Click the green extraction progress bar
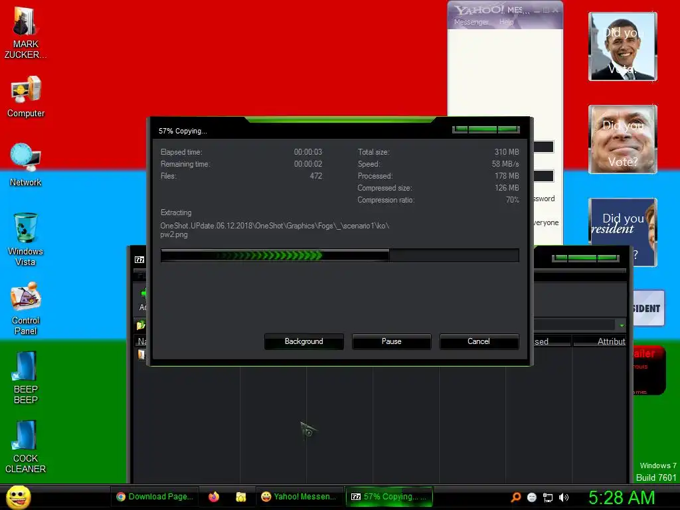Screen dimensions: 680x510 click(x=339, y=255)
